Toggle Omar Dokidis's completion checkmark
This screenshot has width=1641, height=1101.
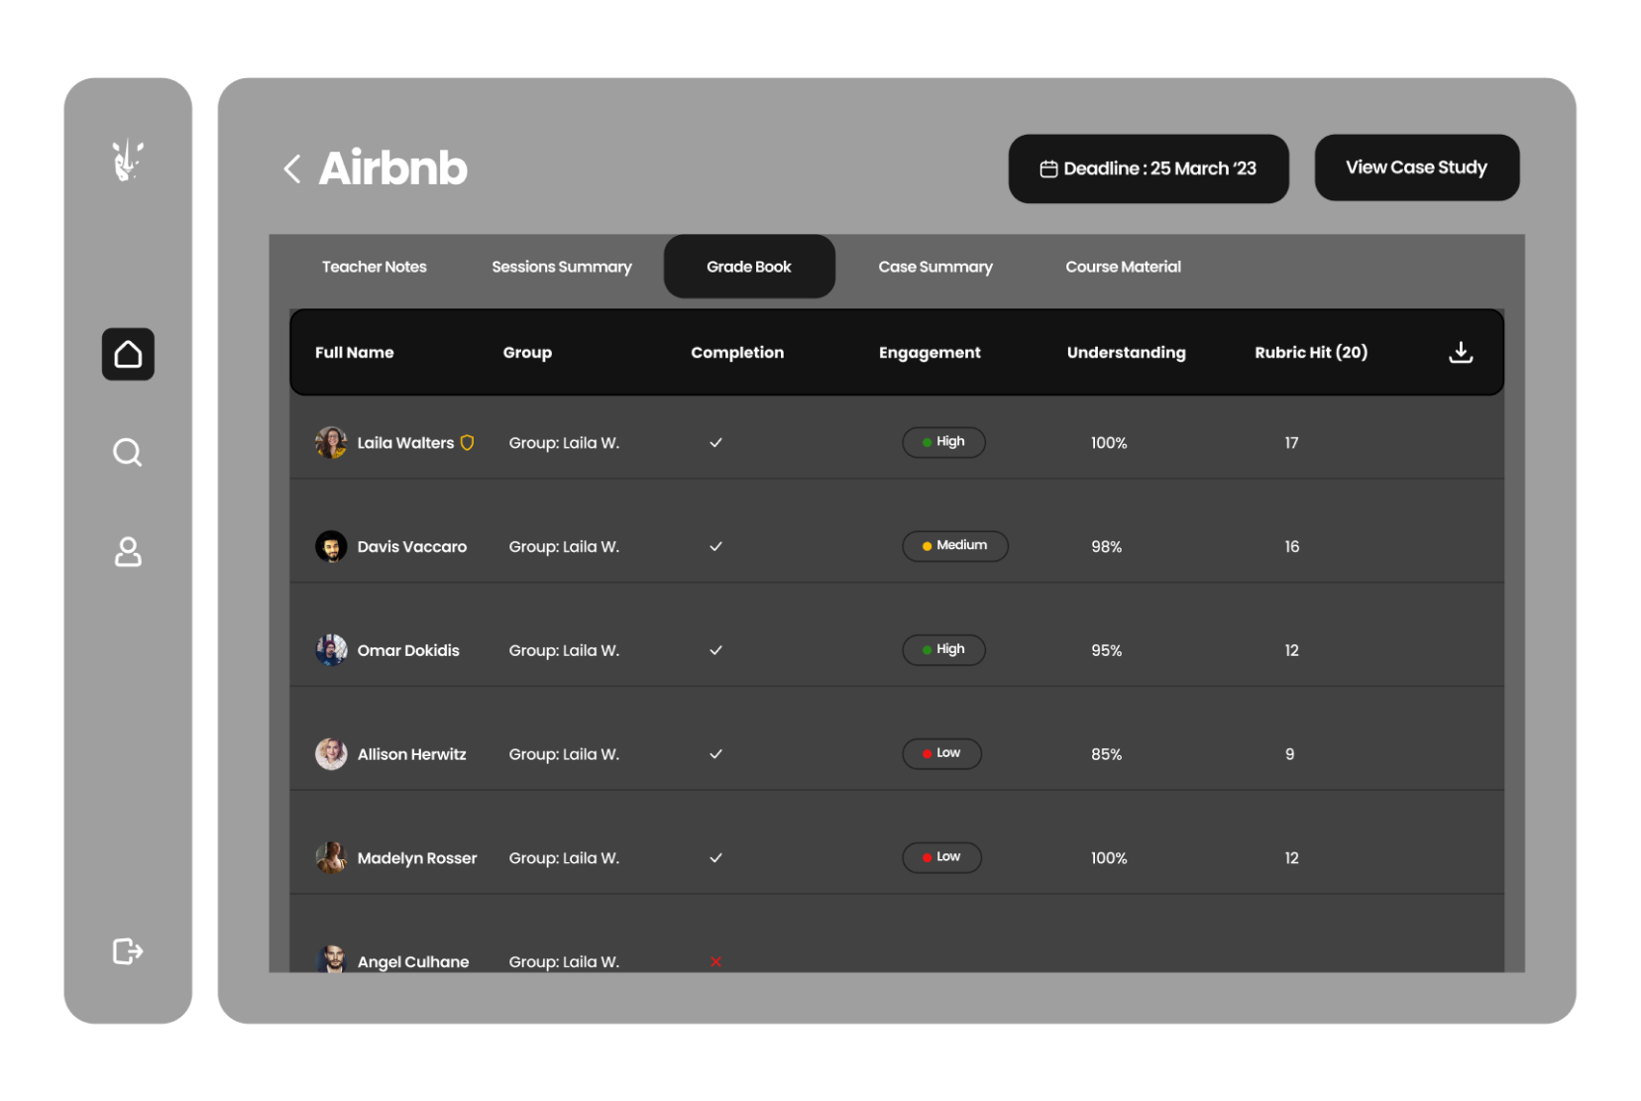point(715,650)
